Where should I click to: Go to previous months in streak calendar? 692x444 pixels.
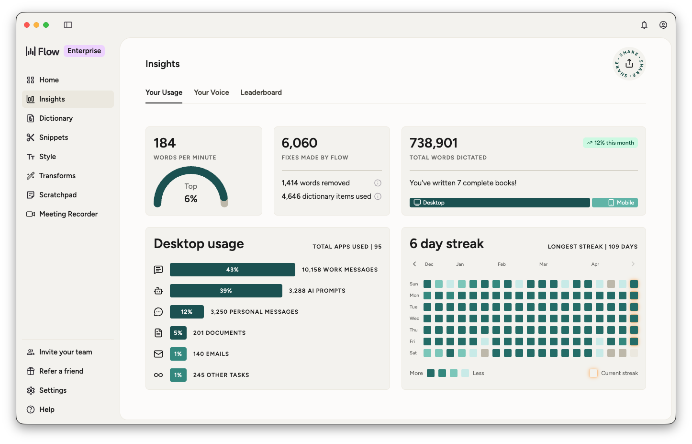tap(414, 264)
